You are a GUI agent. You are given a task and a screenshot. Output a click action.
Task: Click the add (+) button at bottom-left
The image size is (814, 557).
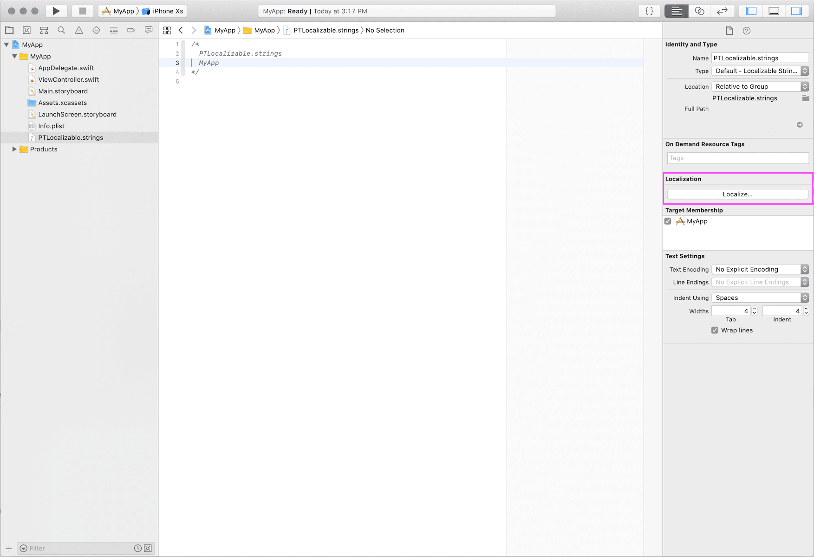[9, 548]
